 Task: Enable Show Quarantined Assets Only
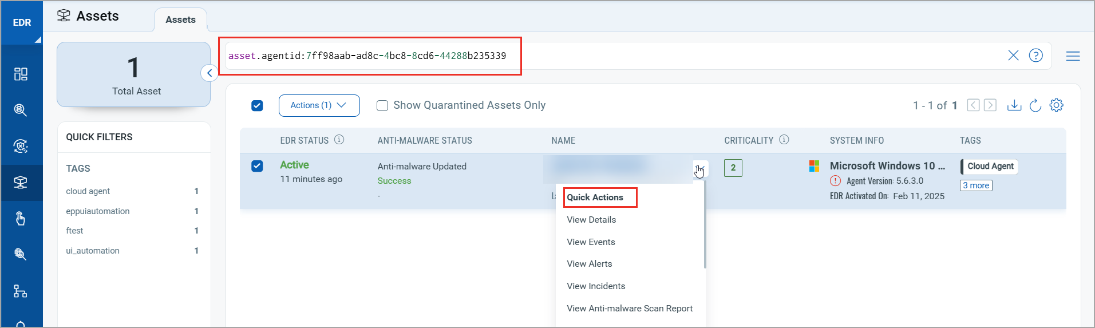tap(382, 105)
